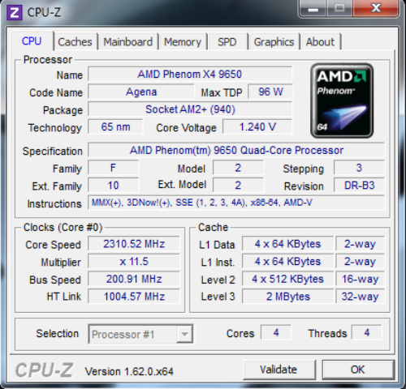Click the package value Socket AM2+ (940)
This screenshot has width=406, height=389.
(x=190, y=109)
